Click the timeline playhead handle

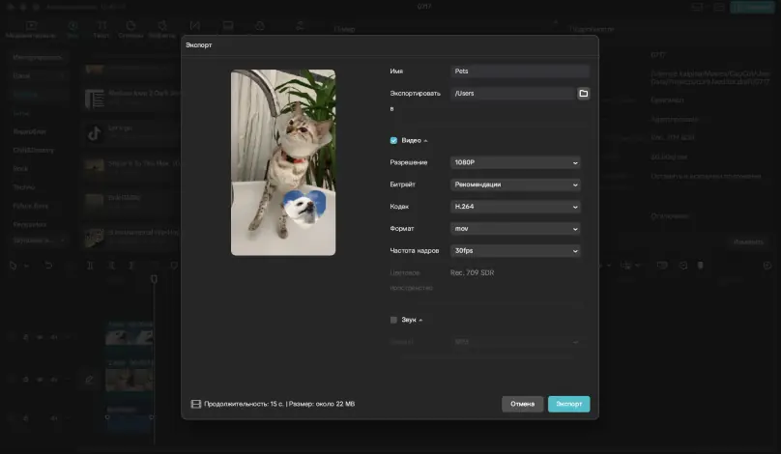[154, 279]
